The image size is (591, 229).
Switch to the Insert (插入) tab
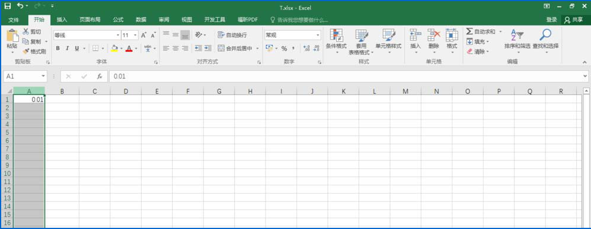click(x=62, y=20)
